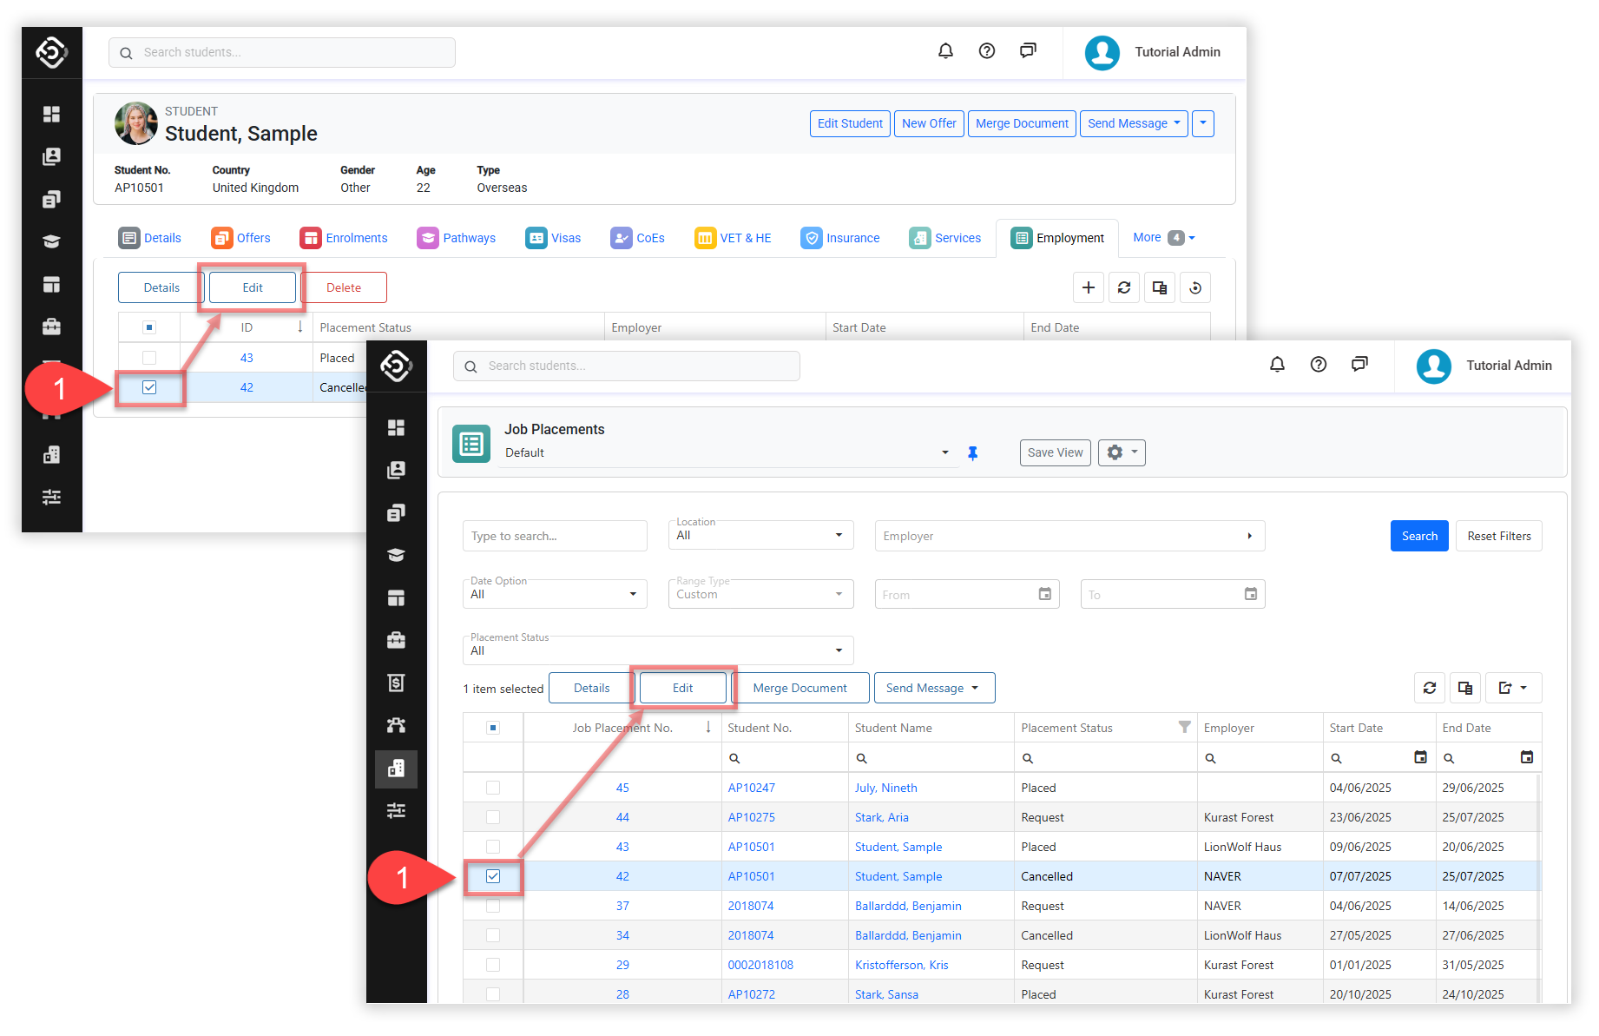Refresh the Job Placements grid

1430,688
